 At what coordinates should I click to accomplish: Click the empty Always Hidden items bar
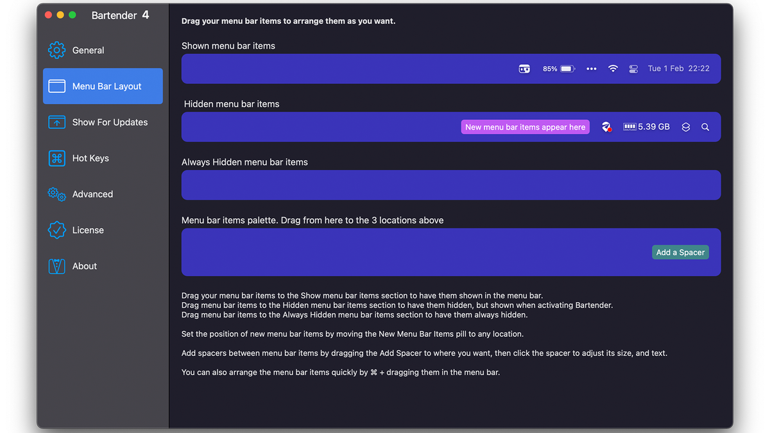pyautogui.click(x=450, y=185)
